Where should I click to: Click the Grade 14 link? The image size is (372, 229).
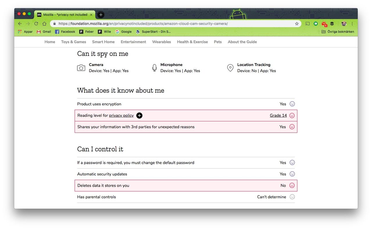[278, 116]
